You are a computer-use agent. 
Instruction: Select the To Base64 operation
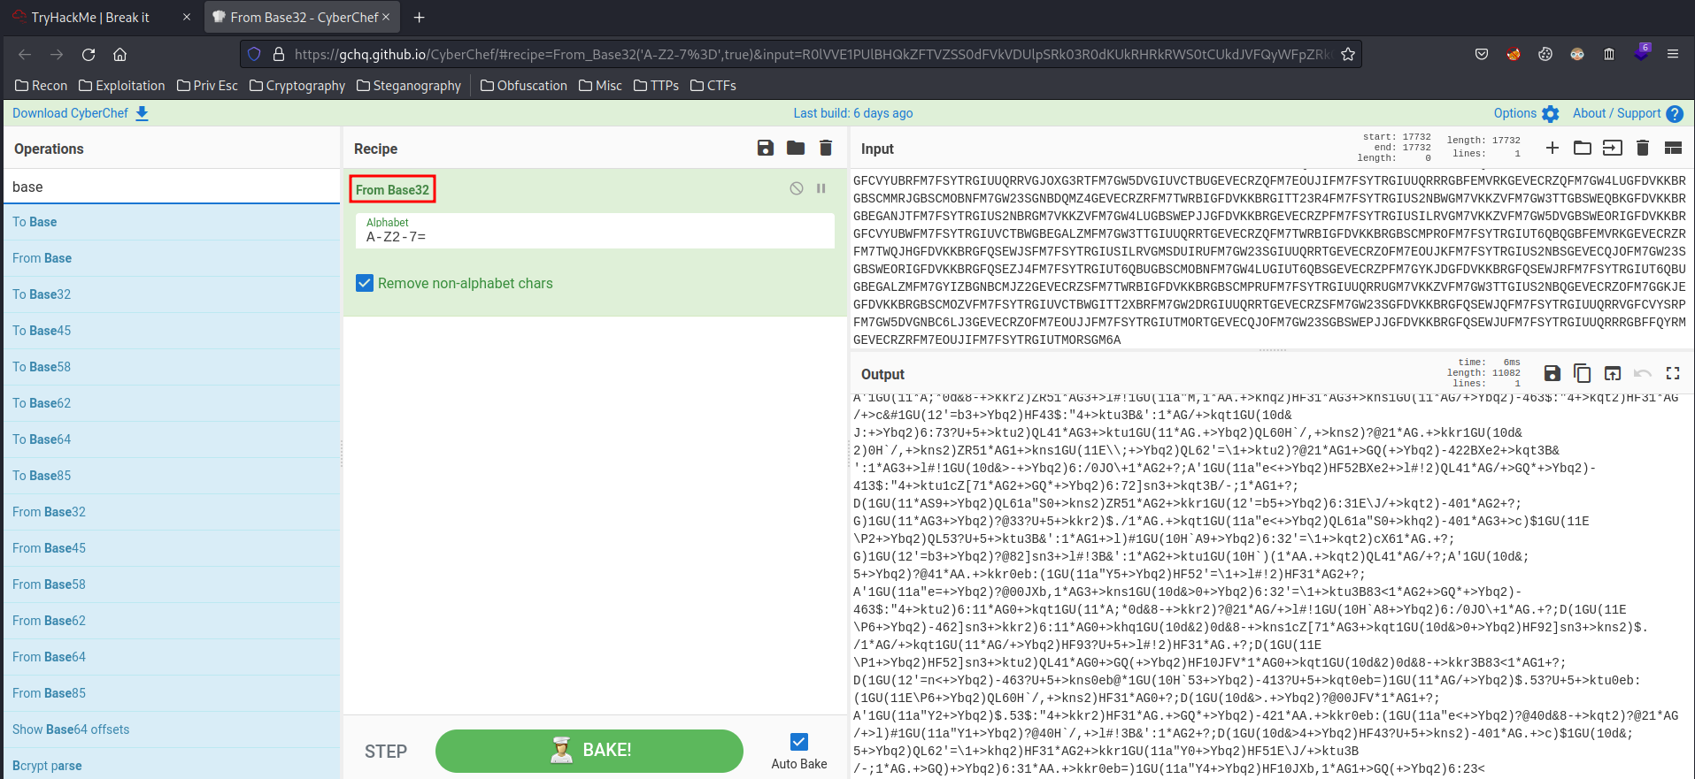coord(172,439)
